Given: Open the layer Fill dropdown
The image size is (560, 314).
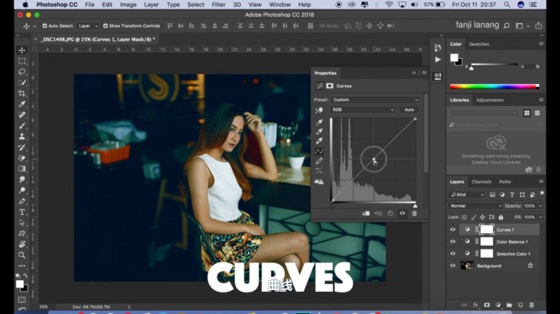Looking at the screenshot, I should (540, 217).
